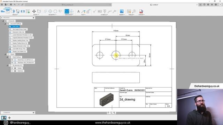This screenshot has height=125, width=223.
Task: Click the Zoom icon below the sheet
Action: click(x=114, y=113)
